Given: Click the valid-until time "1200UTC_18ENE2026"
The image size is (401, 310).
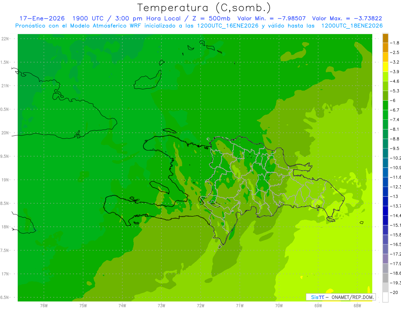Looking at the screenshot, I should (352, 26).
